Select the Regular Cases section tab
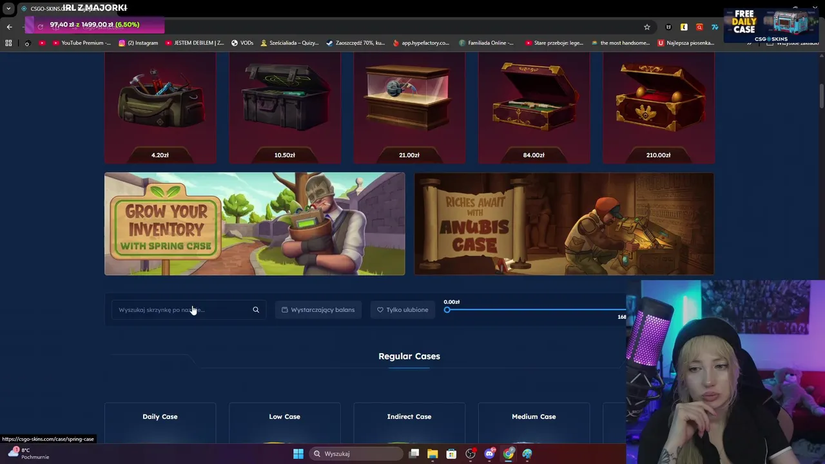Image resolution: width=825 pixels, height=464 pixels. pyautogui.click(x=409, y=356)
